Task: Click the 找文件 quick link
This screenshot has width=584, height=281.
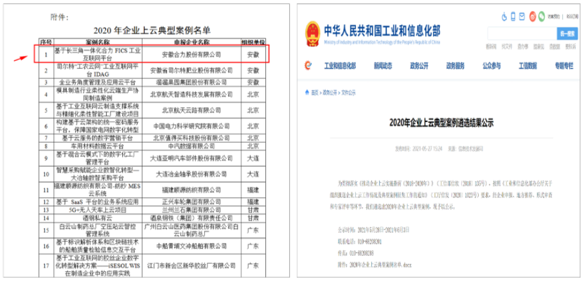Action: (x=506, y=46)
